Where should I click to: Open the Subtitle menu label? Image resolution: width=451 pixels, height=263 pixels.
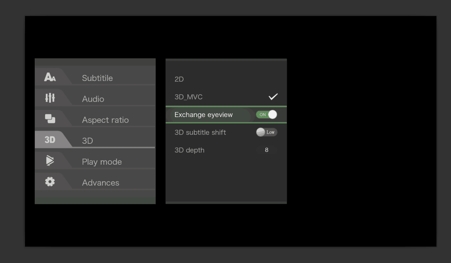[97, 78]
